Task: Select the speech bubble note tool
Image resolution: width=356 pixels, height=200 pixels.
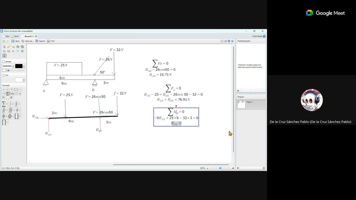Action: coord(18,51)
